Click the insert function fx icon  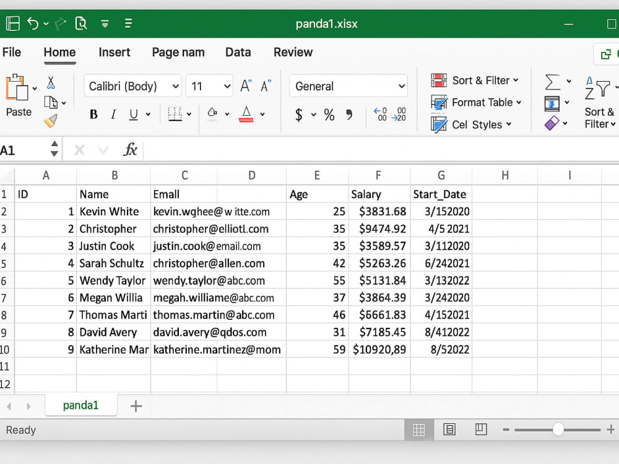(x=130, y=150)
